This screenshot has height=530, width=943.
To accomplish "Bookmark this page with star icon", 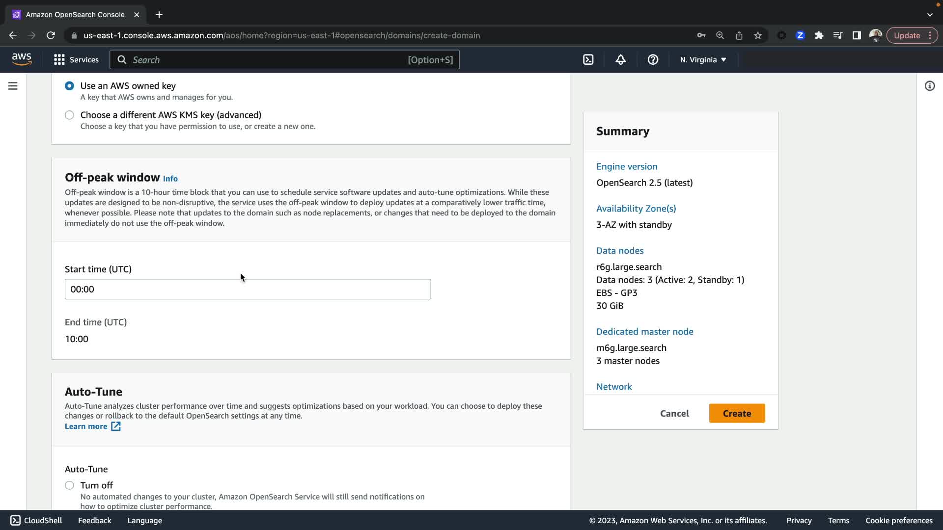I will click(758, 35).
